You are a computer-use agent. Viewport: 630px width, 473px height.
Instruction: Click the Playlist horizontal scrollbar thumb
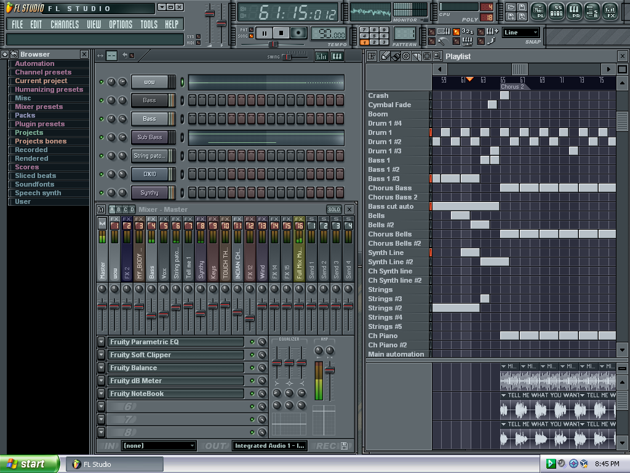click(x=519, y=69)
